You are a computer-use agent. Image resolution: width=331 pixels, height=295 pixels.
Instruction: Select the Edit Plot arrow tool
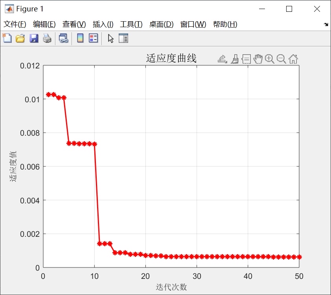click(x=110, y=39)
